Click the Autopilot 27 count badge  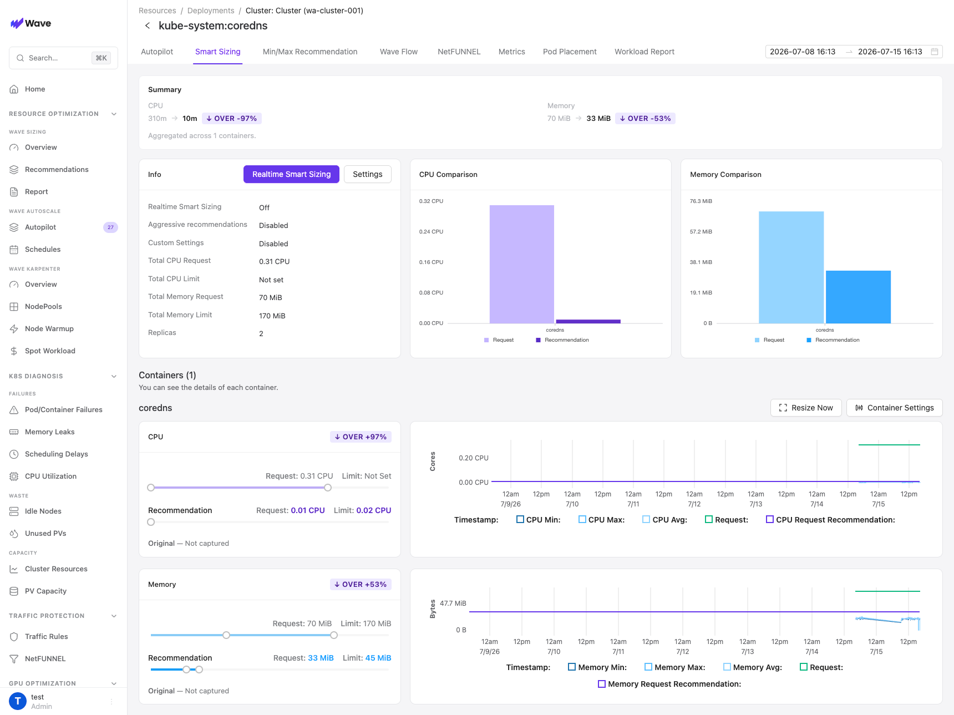(110, 227)
